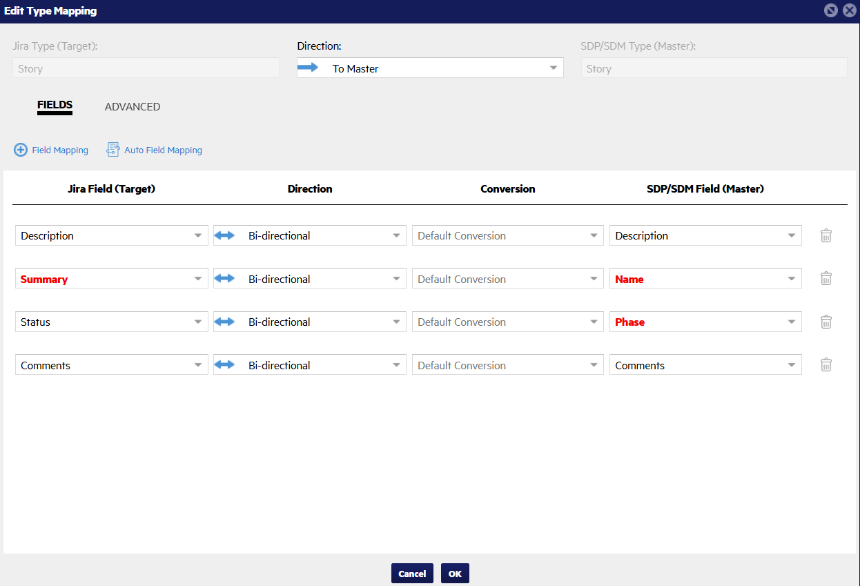Click trash icon for Summary mapping
The width and height of the screenshot is (860, 586).
(x=825, y=279)
